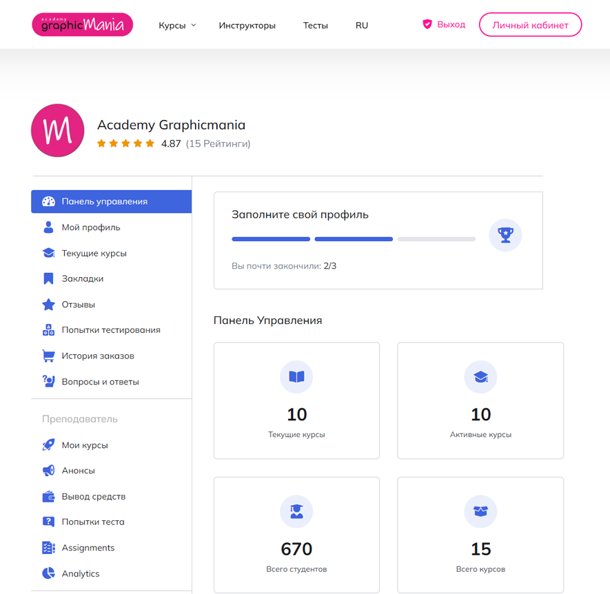Open Тесты in the top menu
This screenshot has height=594, width=610.
pos(316,25)
